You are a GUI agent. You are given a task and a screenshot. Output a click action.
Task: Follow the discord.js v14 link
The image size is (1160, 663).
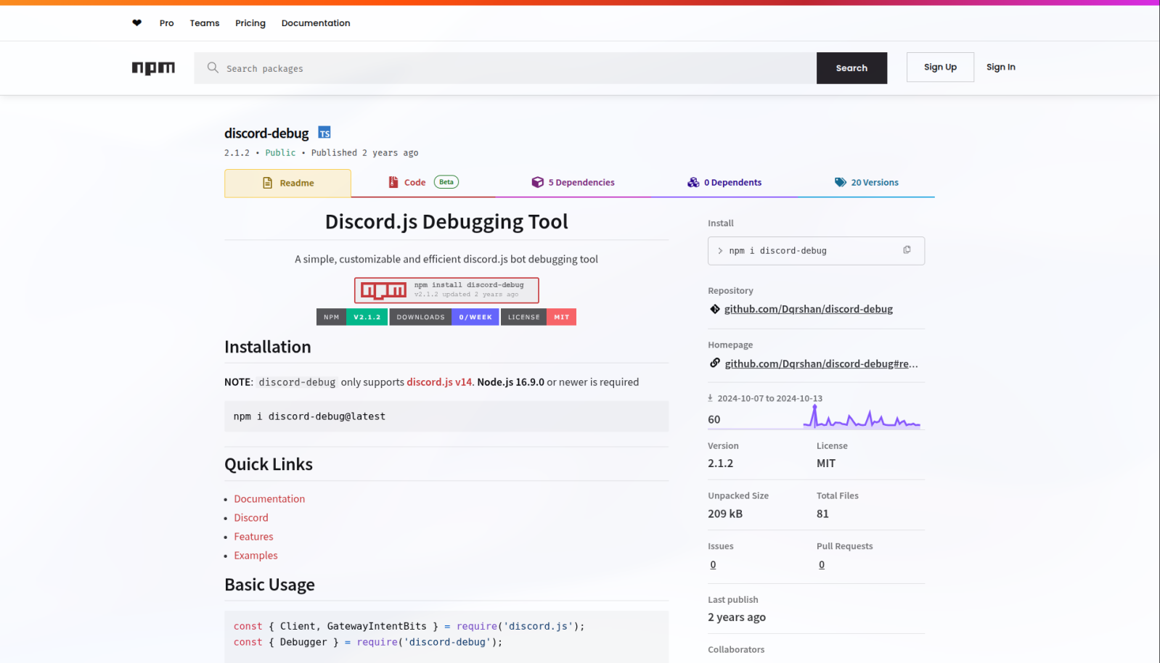click(x=439, y=382)
